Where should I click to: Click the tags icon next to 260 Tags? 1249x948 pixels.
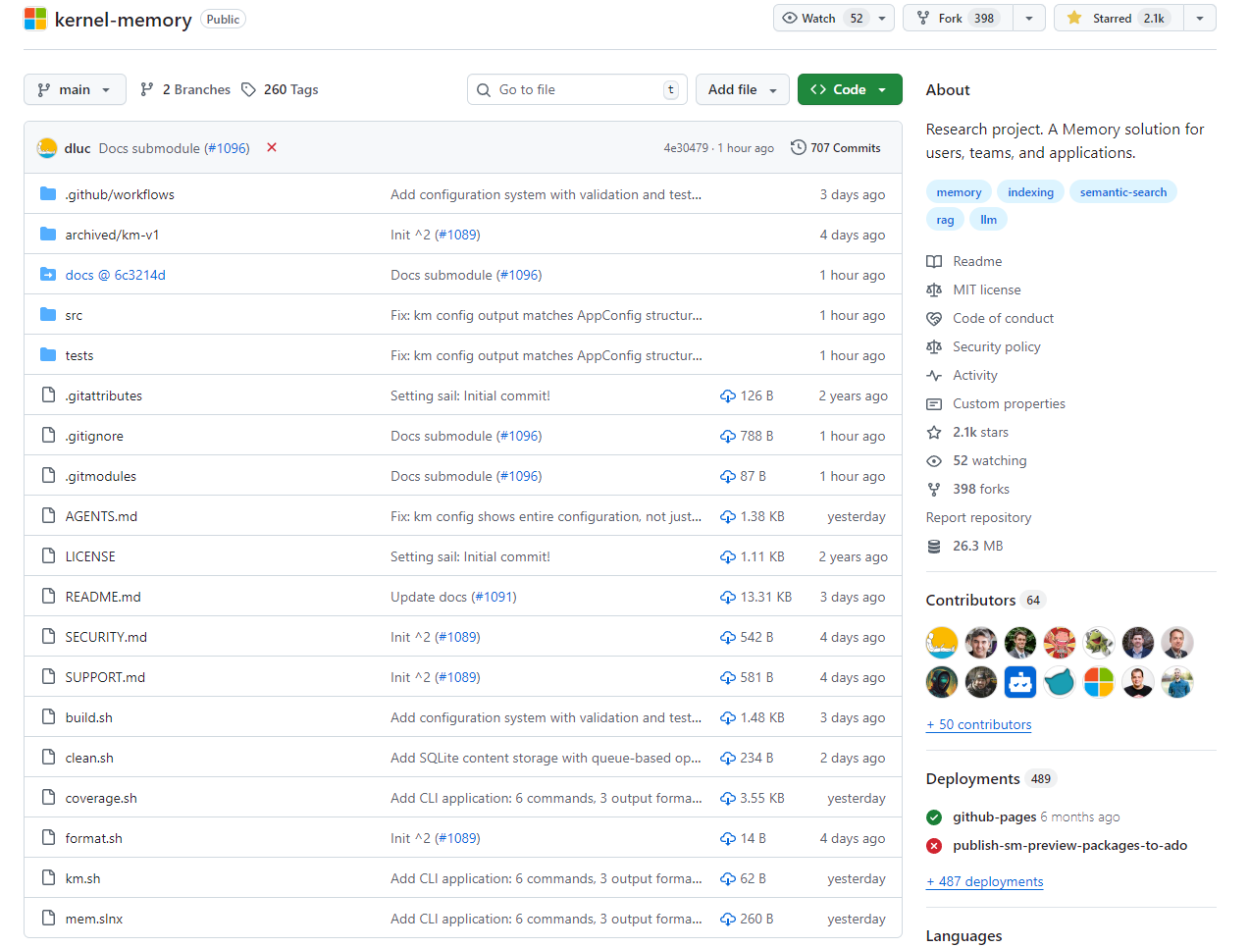249,89
